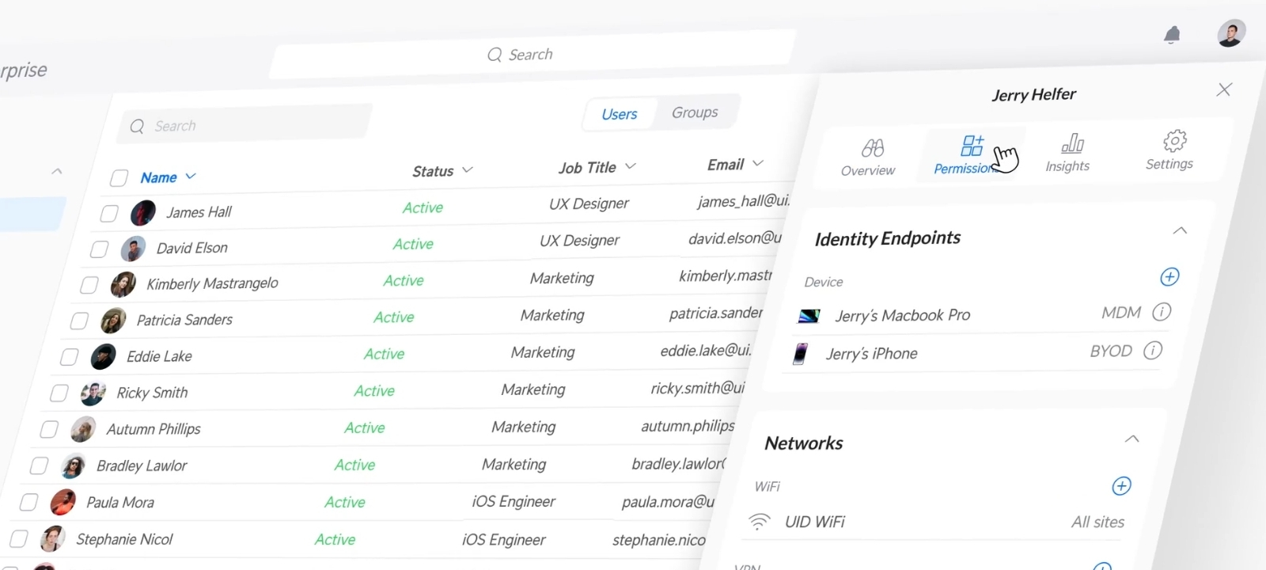Open Jerry's Macbook Pro device
This screenshot has height=570, width=1266.
click(903, 315)
